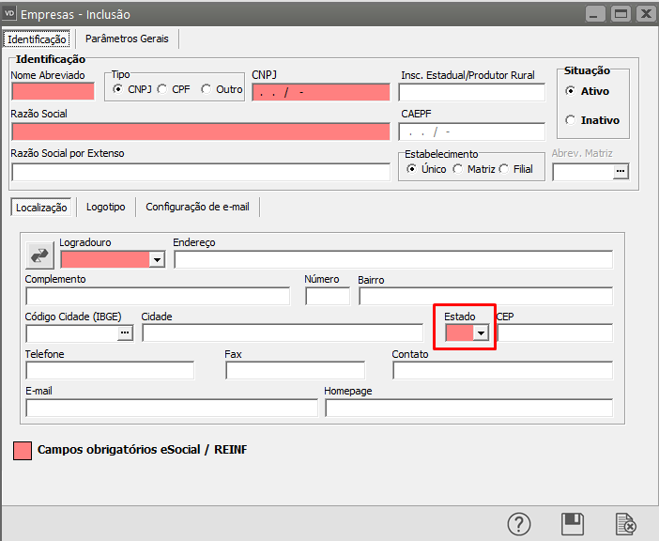This screenshot has height=541, width=659.
Task: Switch to the Parâmetros Gerais tab
Action: click(x=128, y=39)
